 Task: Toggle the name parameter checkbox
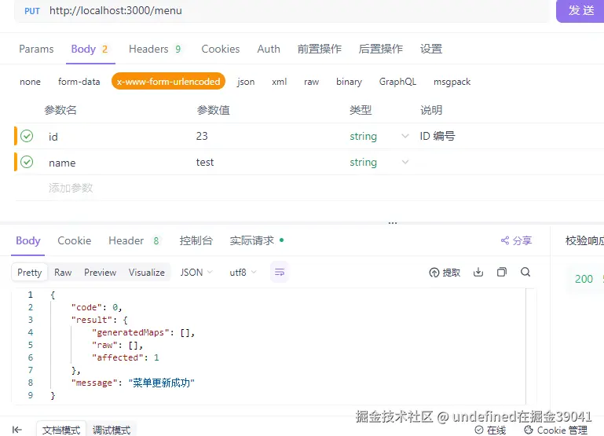[x=27, y=162]
